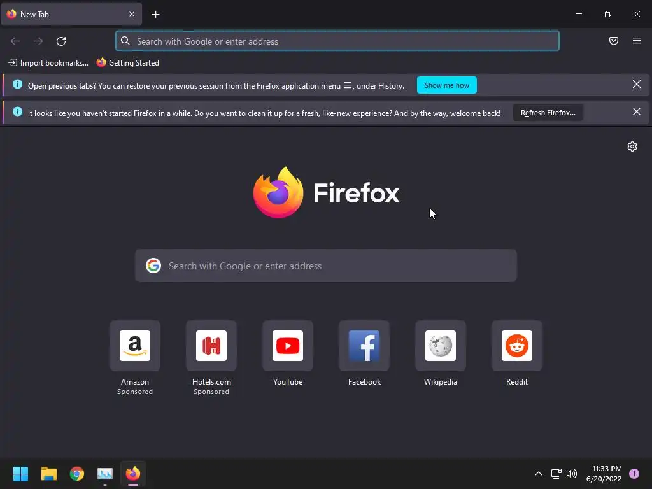Launch Google Chrome from the taskbar
Screen dimensions: 652x489
(x=77, y=474)
